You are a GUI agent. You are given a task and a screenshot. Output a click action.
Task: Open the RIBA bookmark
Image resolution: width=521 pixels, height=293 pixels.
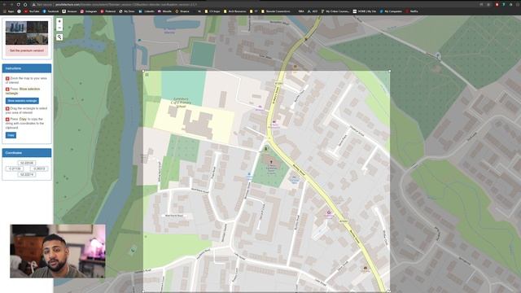[300, 11]
